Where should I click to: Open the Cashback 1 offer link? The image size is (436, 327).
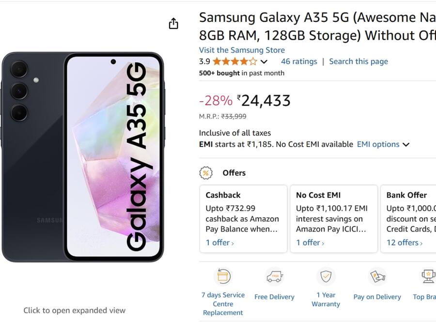[219, 242]
